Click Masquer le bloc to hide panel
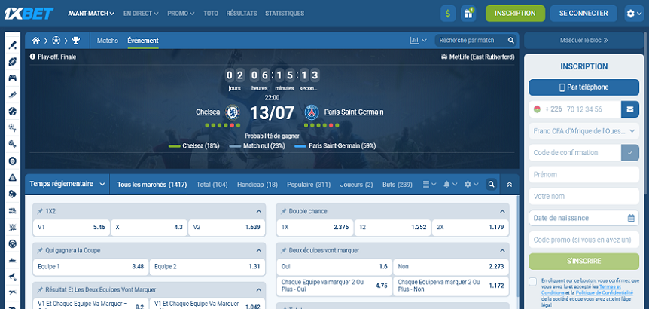 pyautogui.click(x=583, y=41)
